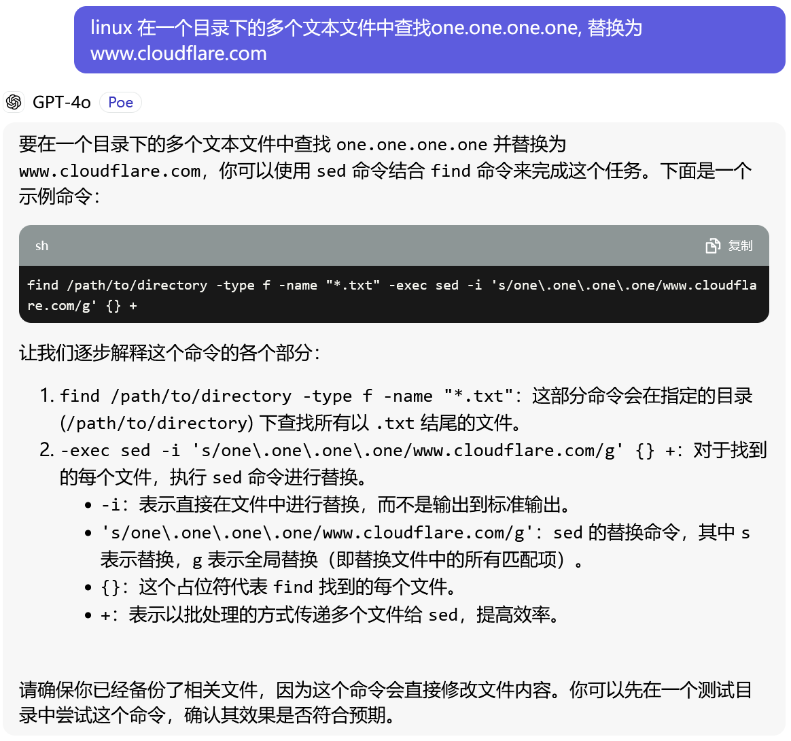Screen dimensions: 791x741
Task: Click the find command inside the dark code block
Action: 391,294
